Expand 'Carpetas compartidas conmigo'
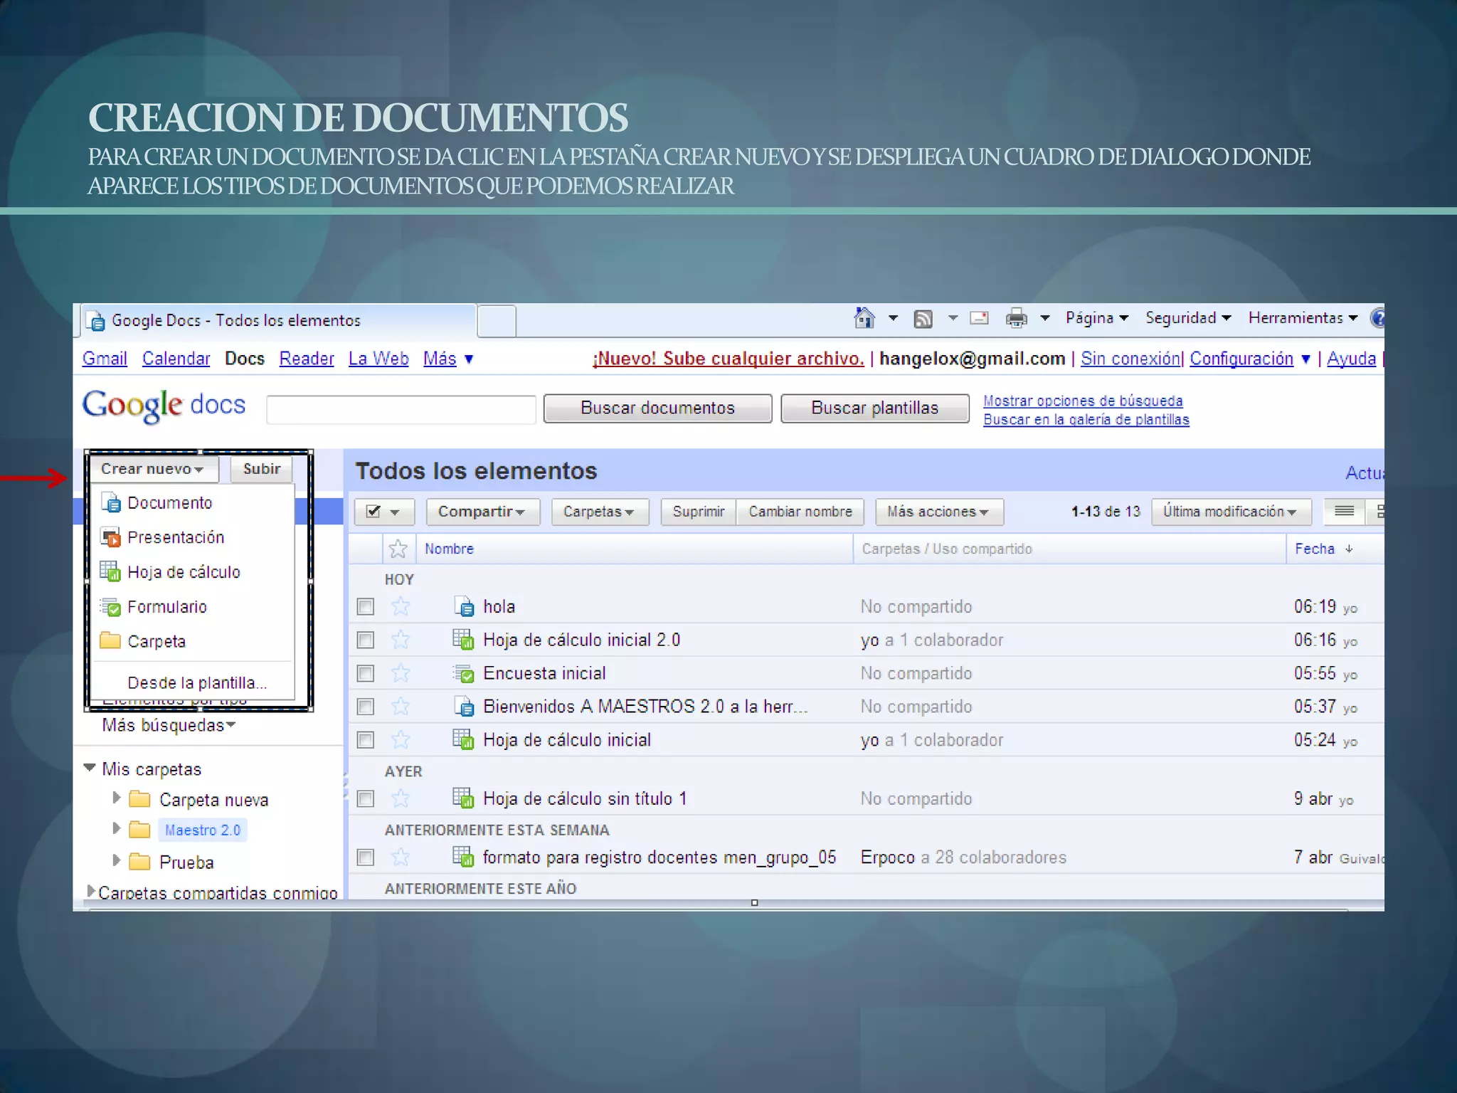Viewport: 1457px width, 1093px height. [x=90, y=891]
